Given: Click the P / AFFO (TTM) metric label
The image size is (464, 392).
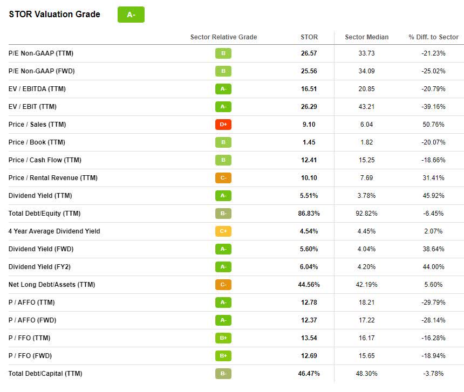Looking at the screenshot, I should [31, 302].
